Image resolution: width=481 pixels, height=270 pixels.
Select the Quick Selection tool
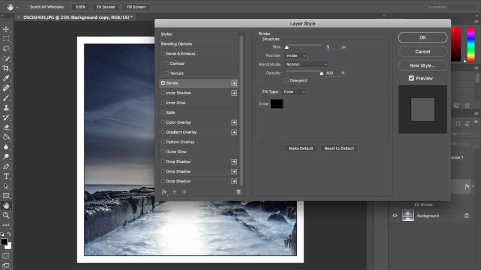click(x=6, y=59)
